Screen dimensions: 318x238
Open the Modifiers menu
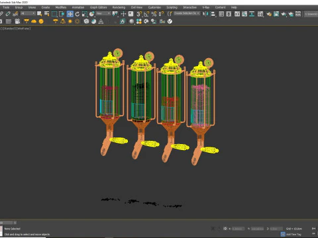[61, 7]
